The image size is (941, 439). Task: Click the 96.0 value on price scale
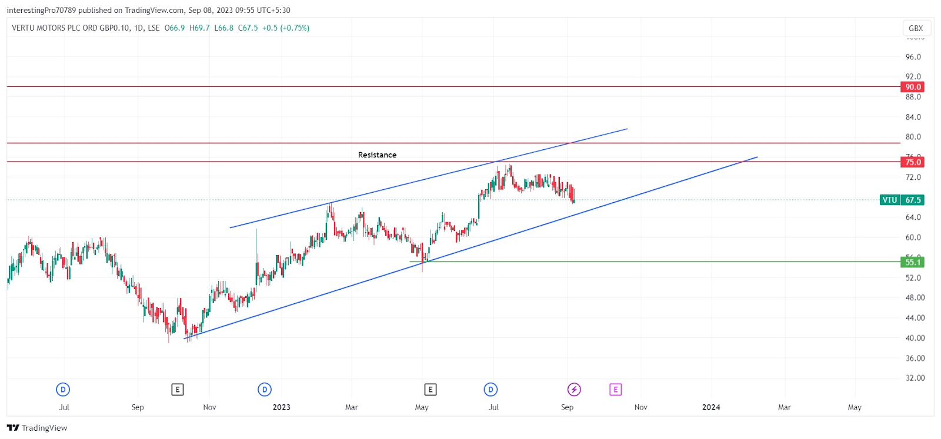click(913, 57)
